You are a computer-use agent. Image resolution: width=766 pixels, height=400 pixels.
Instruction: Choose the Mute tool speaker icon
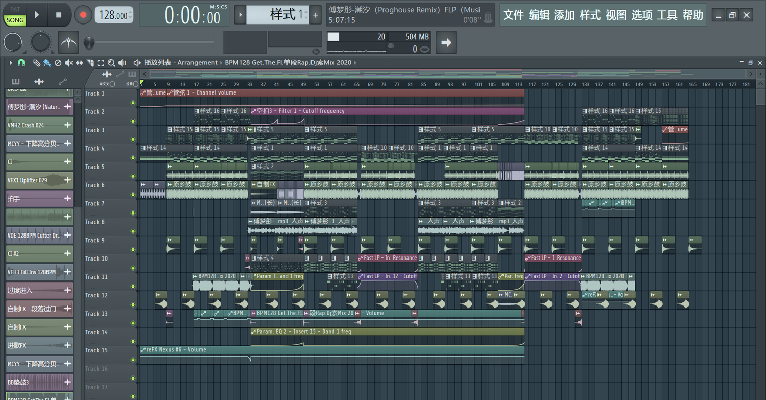coord(68,63)
